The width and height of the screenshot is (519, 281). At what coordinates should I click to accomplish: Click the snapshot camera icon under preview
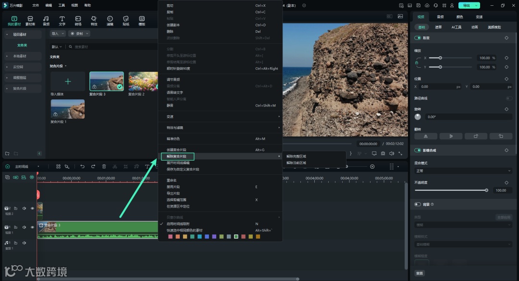coord(383,154)
